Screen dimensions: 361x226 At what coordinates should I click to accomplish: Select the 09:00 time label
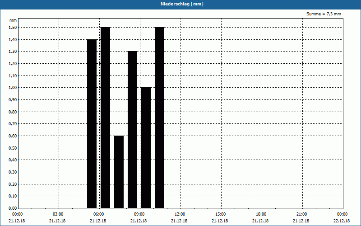[139, 214]
